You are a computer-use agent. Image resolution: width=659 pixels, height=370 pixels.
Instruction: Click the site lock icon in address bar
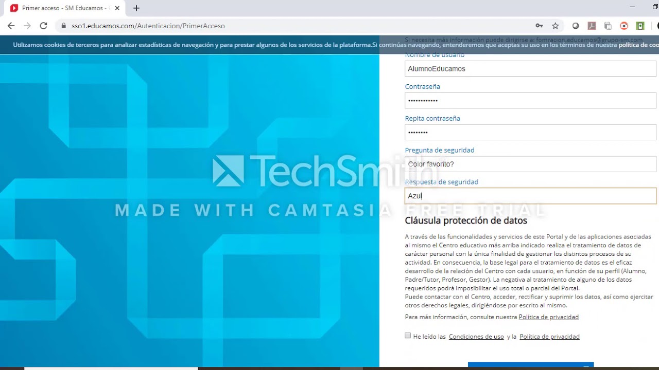click(x=64, y=26)
